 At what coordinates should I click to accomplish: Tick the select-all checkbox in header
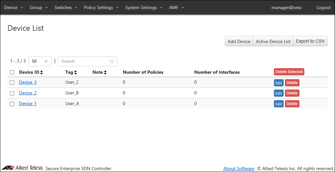12,72
